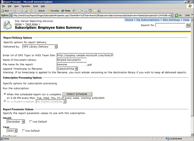The height and width of the screenshot is (141, 194).
Task: Open the My Subscriptions link
Action: point(148,20)
